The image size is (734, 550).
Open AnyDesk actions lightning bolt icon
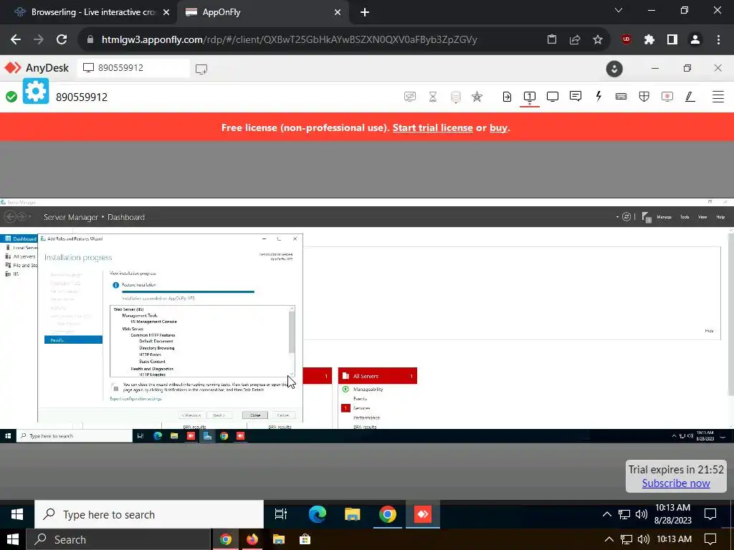click(x=599, y=97)
